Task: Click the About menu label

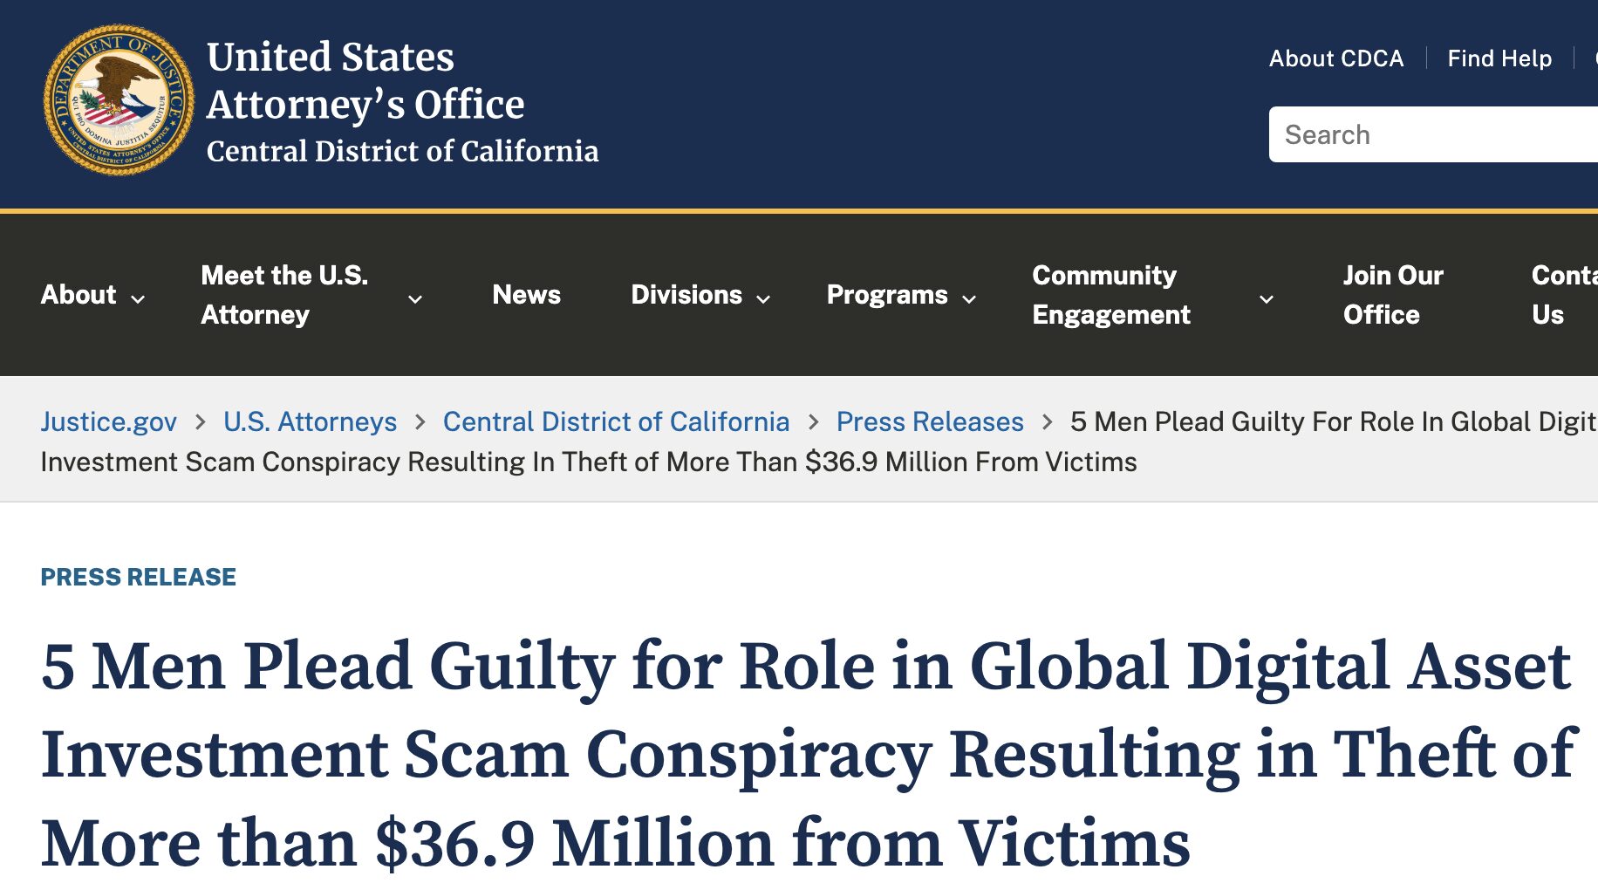Action: tap(79, 295)
